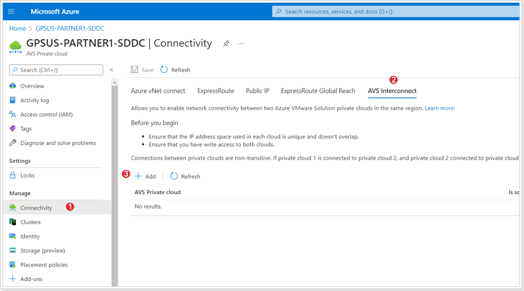
Task: Open Tags in the sidebar
Action: 26,128
